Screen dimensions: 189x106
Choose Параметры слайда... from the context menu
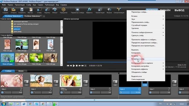point(146,12)
